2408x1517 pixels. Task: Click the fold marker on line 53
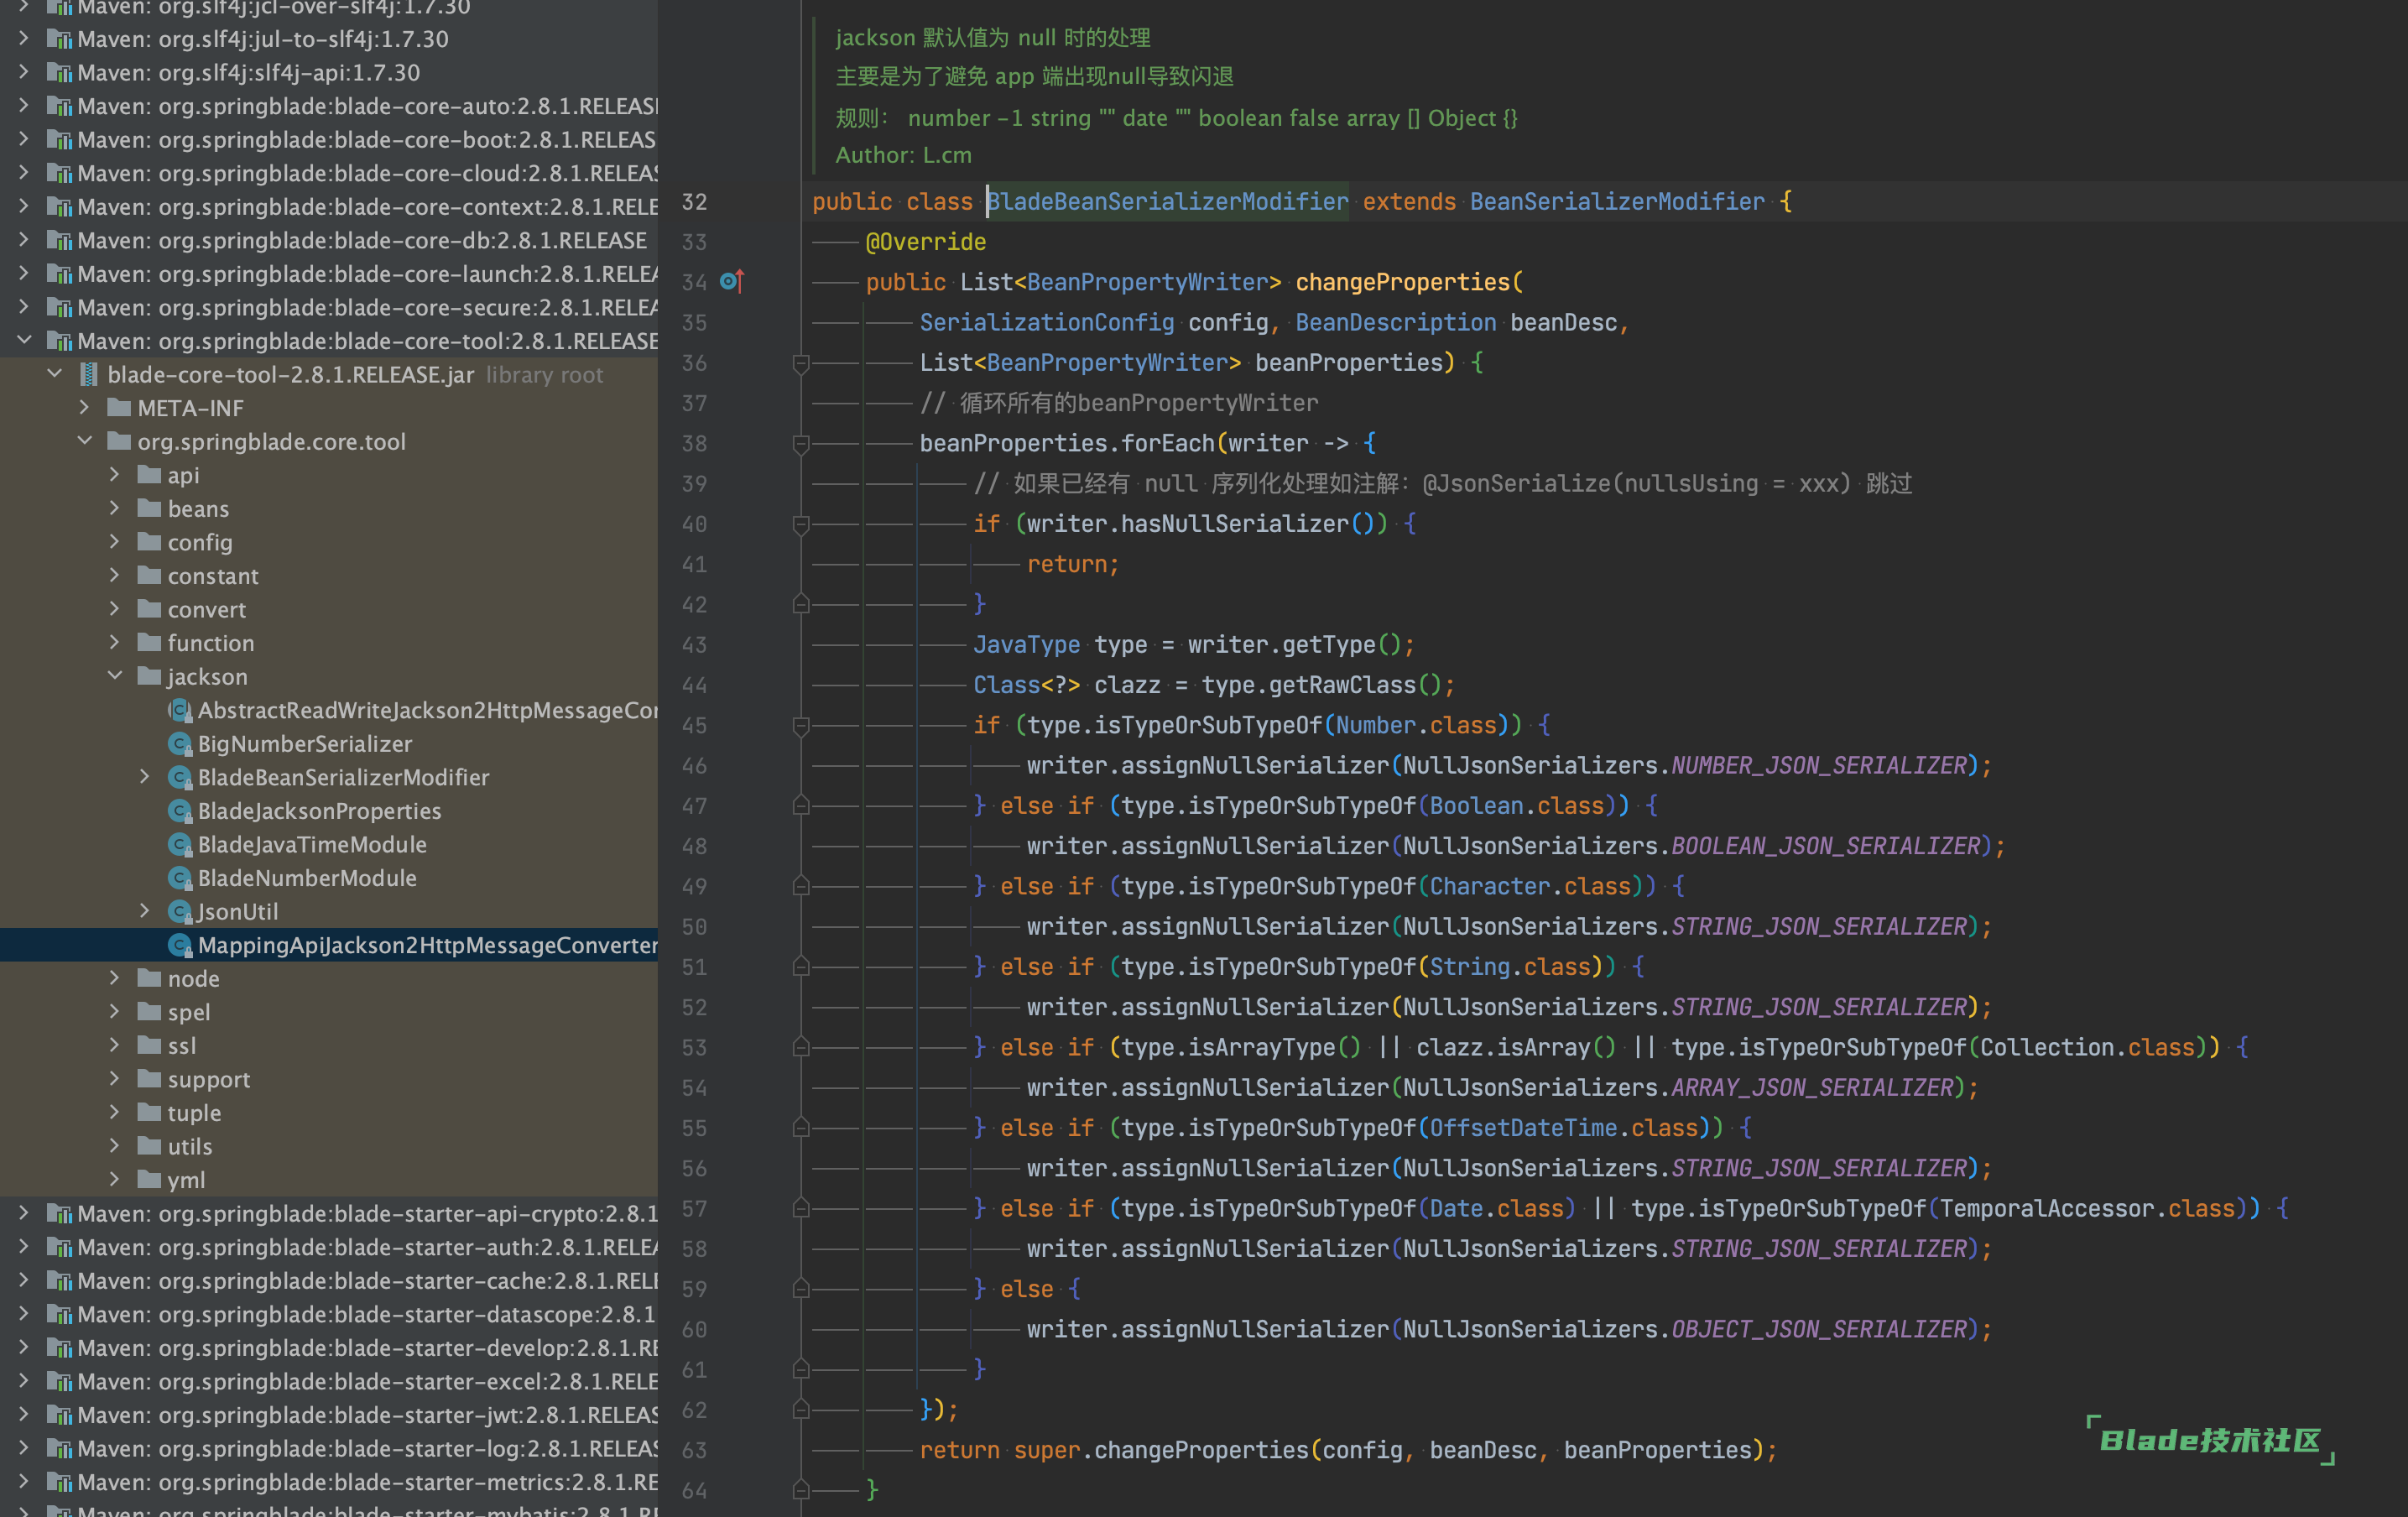pos(801,1047)
